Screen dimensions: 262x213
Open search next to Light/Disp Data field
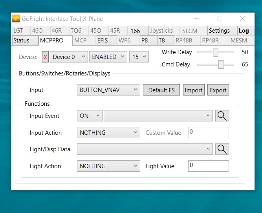click(x=222, y=149)
